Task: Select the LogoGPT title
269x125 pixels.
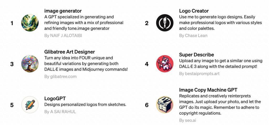Action: click(55, 99)
